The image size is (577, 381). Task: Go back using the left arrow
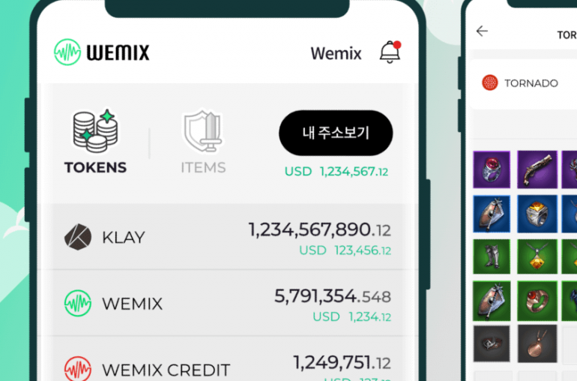pyautogui.click(x=482, y=31)
